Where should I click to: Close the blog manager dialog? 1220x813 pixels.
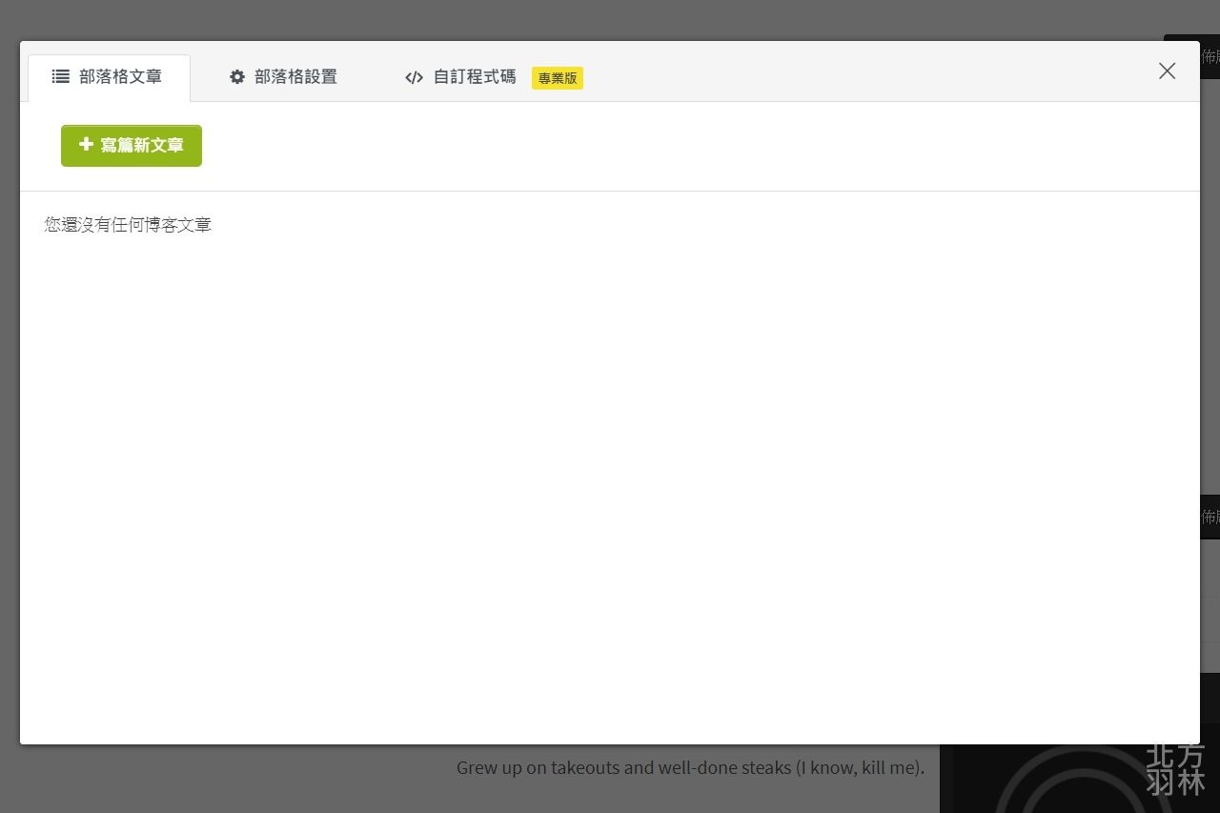[1167, 71]
